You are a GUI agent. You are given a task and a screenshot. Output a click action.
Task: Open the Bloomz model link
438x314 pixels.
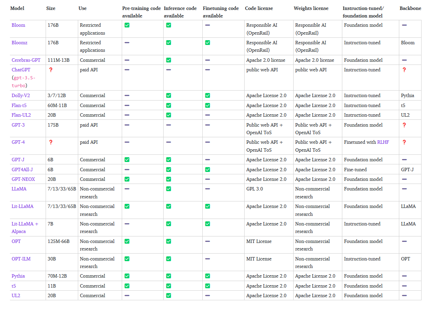coord(20,43)
